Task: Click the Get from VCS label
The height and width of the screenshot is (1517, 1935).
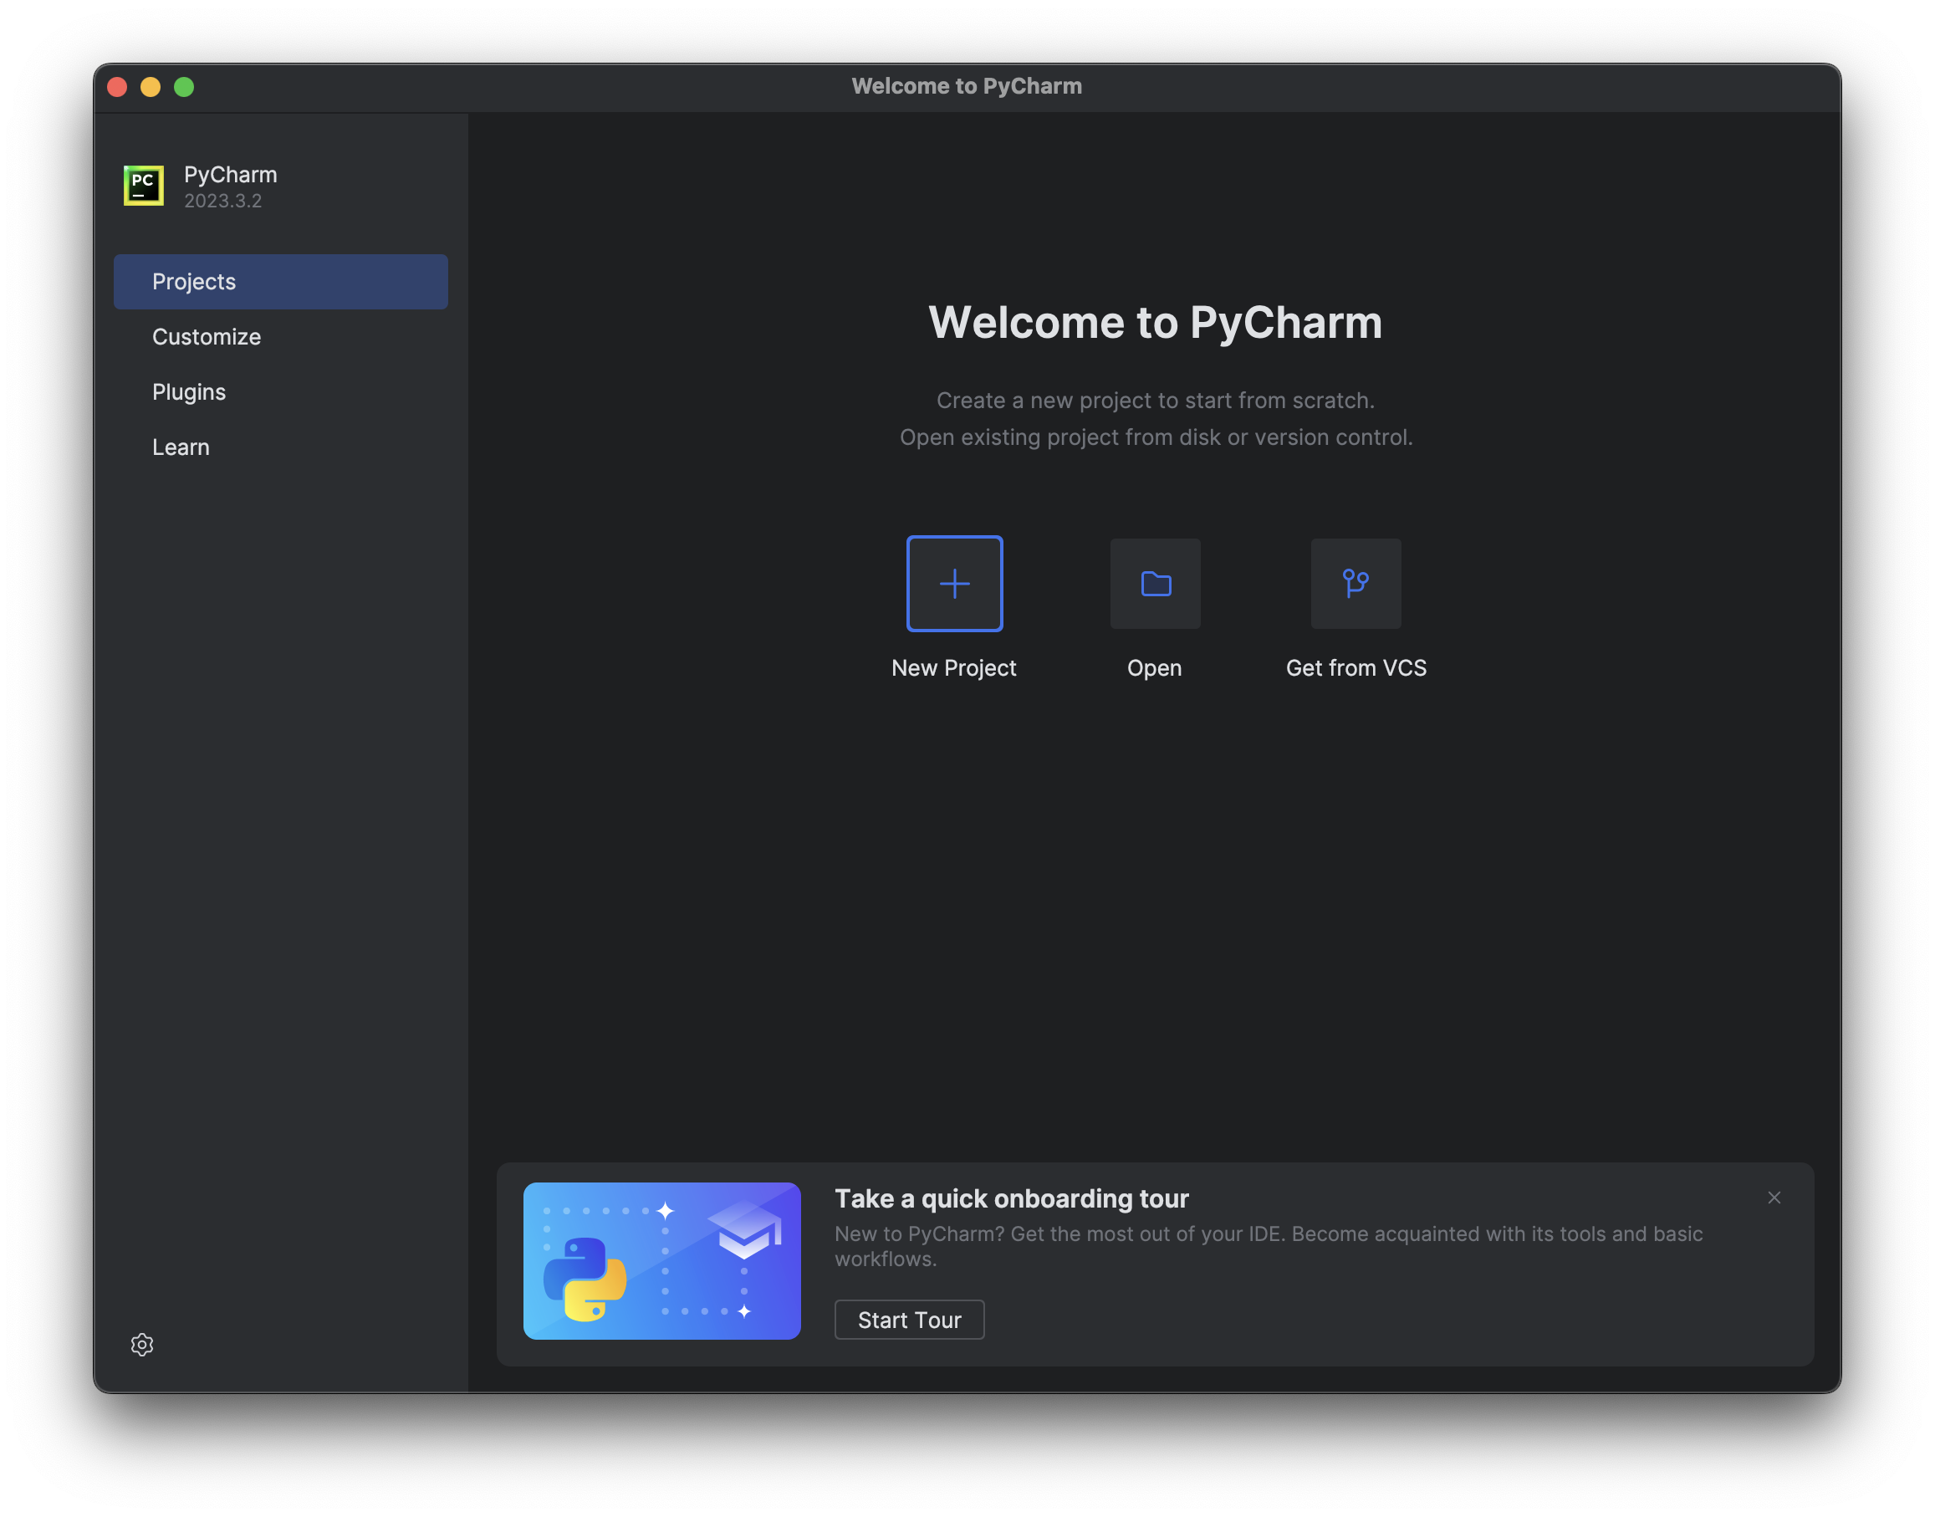Action: 1356,668
